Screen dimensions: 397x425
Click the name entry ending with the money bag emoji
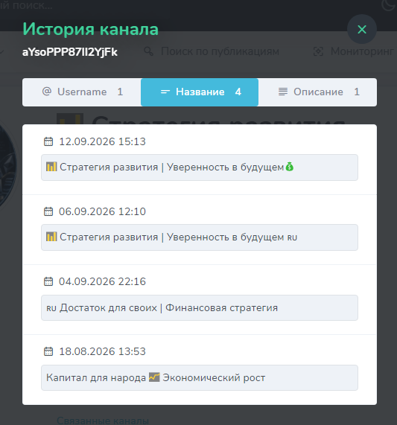point(200,167)
